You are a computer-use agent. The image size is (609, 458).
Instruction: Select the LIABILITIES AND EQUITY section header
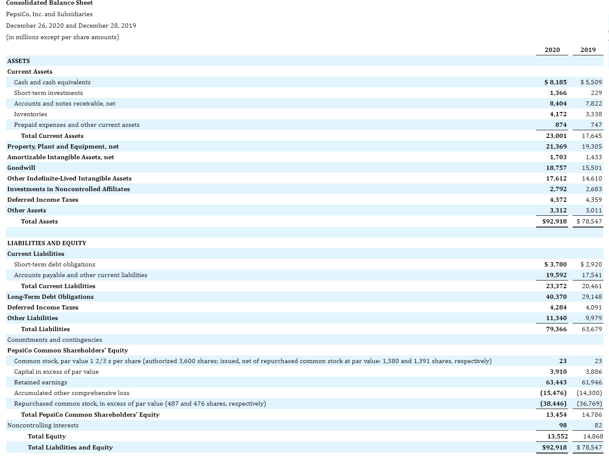[46, 243]
